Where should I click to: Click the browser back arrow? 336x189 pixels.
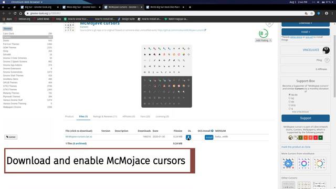point(4,13)
